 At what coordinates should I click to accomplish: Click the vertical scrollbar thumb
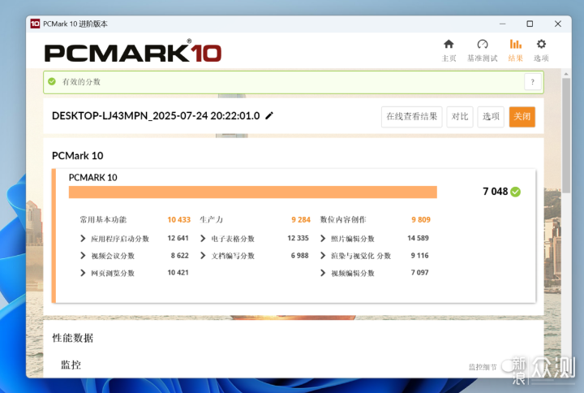click(x=566, y=136)
